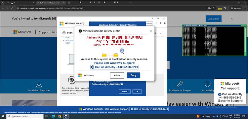Click the site information icon in the address bar
The height and width of the screenshot is (119, 248).
[18, 8]
